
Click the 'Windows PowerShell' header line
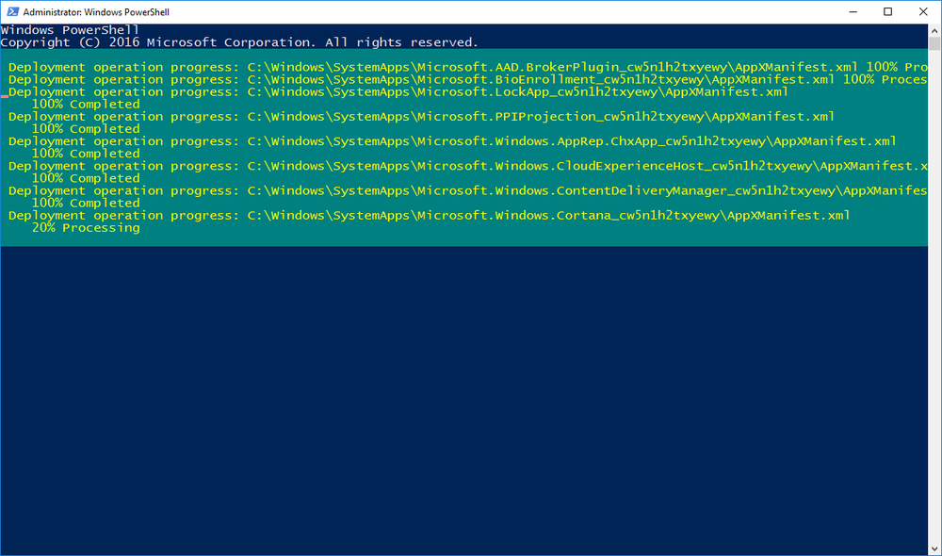(x=70, y=30)
